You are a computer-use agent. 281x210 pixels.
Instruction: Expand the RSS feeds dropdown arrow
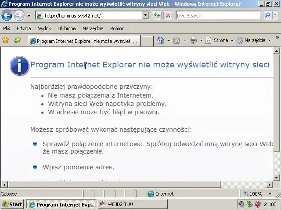pyautogui.click(x=185, y=41)
